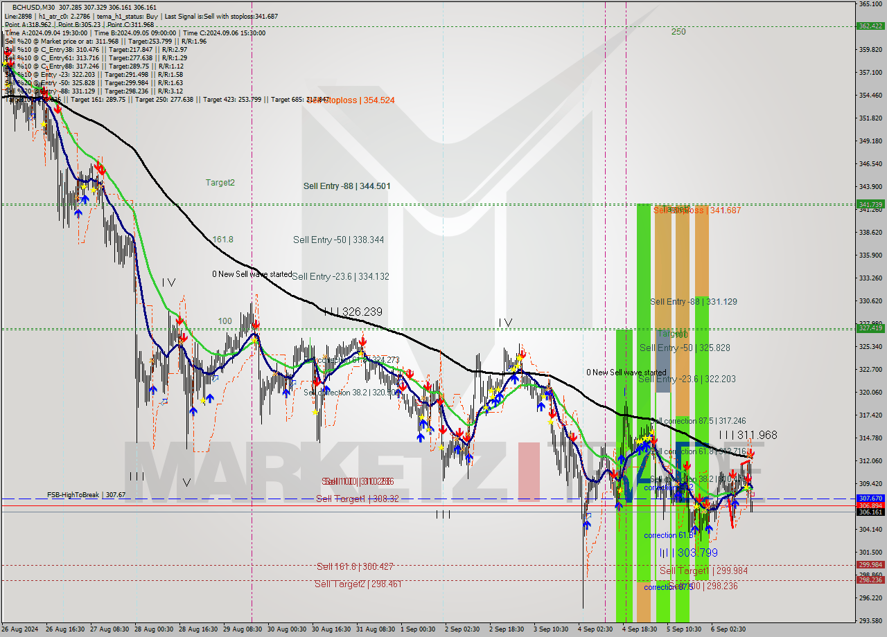Screen dimensions: 887x637
Task: Click the blue '| | | 303.799' label
Action: tap(688, 553)
